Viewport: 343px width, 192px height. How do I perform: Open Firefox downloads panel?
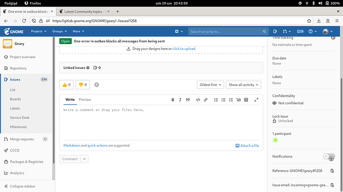coord(319,21)
